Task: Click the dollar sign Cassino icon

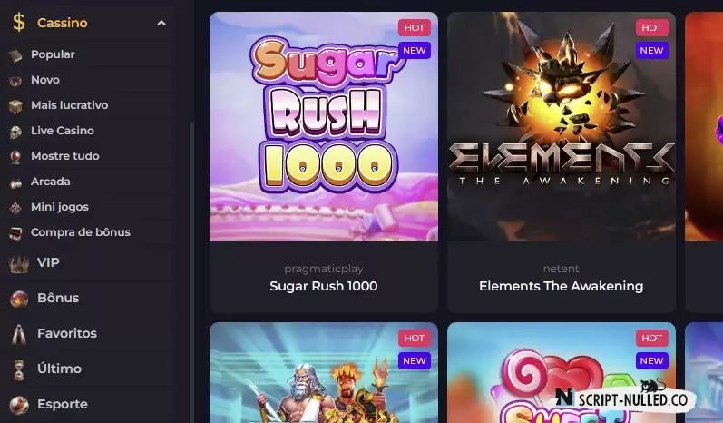Action: (x=19, y=22)
